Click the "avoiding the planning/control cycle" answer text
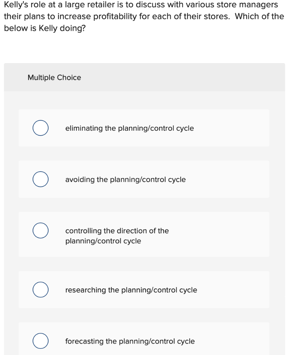This screenshot has width=293, height=355. point(125,180)
